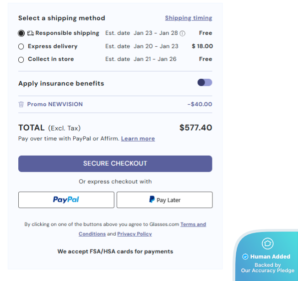The height and width of the screenshot is (281, 298).
Task: Click the house badge icon above Human Added
Action: (267, 243)
